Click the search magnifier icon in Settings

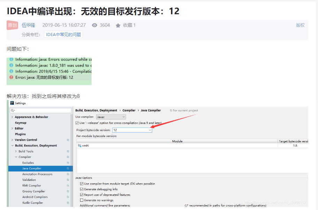point(13,110)
